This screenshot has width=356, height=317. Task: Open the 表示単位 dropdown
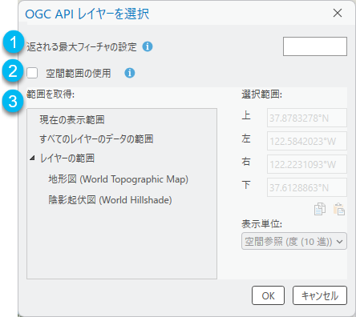click(294, 241)
